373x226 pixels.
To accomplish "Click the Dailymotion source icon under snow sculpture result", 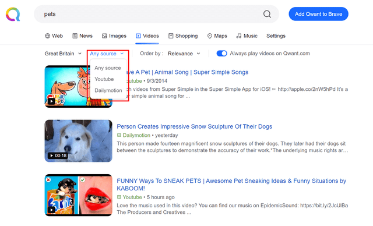I will pyautogui.click(x=119, y=135).
